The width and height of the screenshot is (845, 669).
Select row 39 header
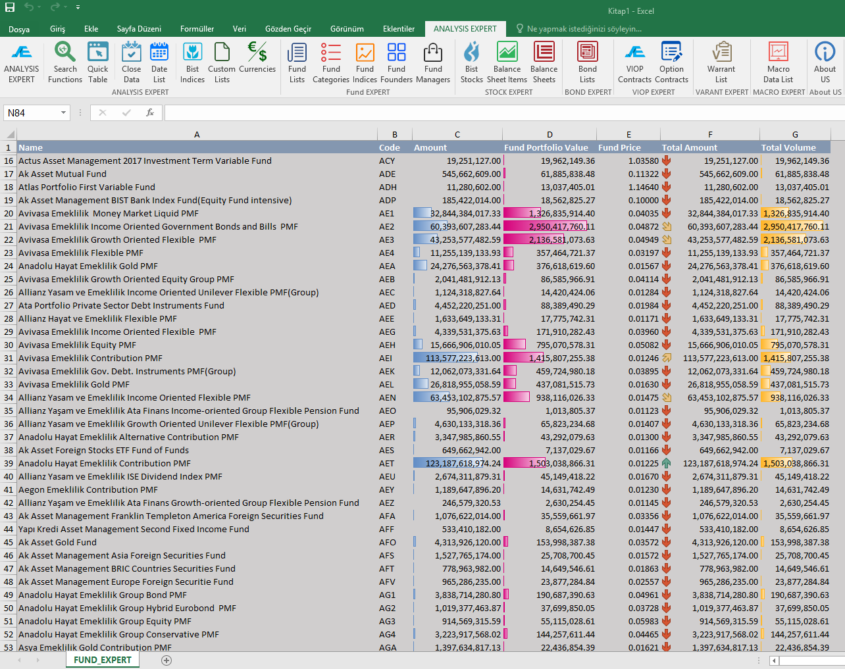tap(9, 463)
